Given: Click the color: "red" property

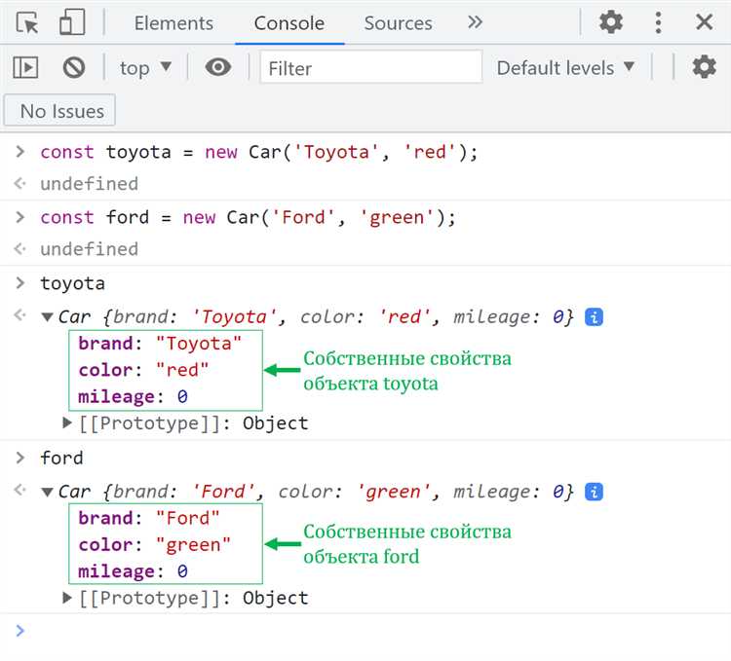Looking at the screenshot, I should (x=143, y=370).
